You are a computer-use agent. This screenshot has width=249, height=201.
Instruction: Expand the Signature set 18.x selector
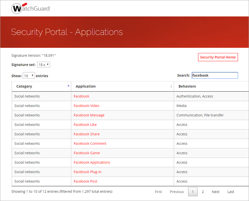coord(43,64)
